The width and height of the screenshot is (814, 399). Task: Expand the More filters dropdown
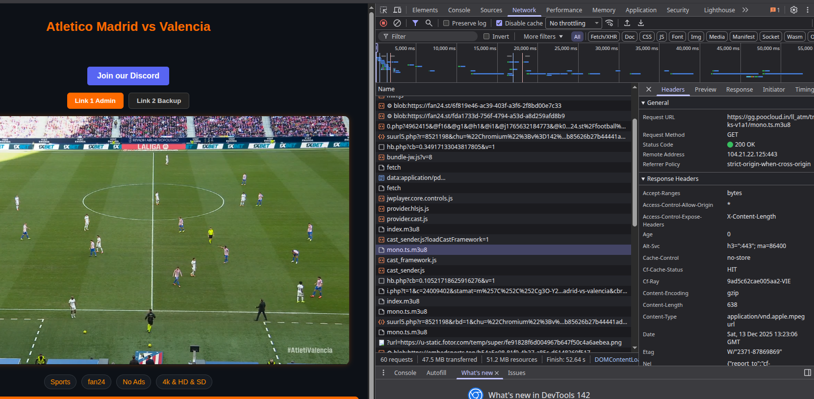tap(543, 36)
